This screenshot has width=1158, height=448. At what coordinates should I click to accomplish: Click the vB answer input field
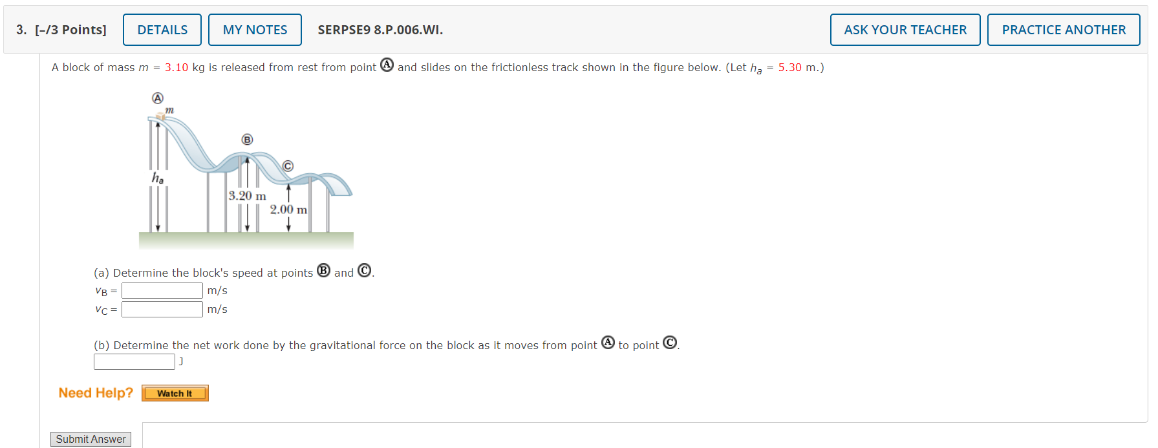[x=162, y=290]
